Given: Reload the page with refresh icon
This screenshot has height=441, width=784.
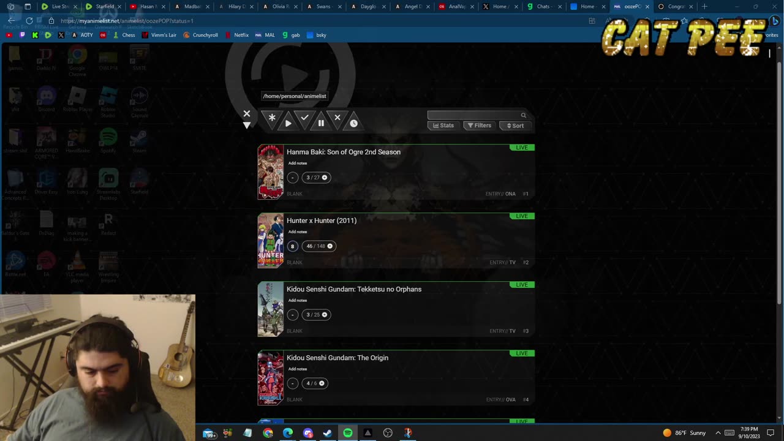Looking at the screenshot, I should (x=29, y=21).
